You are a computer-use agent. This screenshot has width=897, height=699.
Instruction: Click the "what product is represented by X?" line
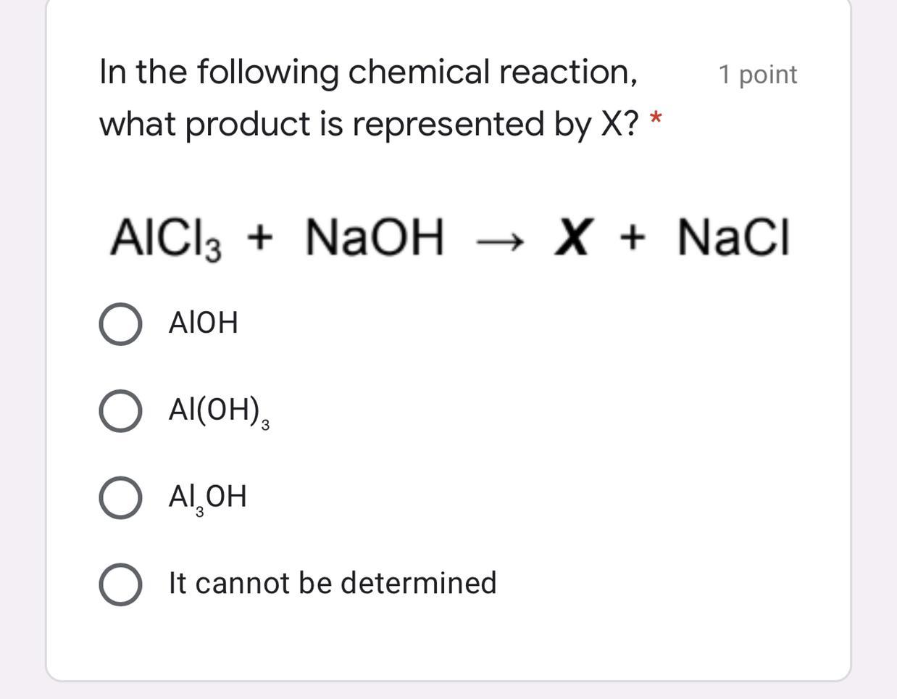click(370, 124)
